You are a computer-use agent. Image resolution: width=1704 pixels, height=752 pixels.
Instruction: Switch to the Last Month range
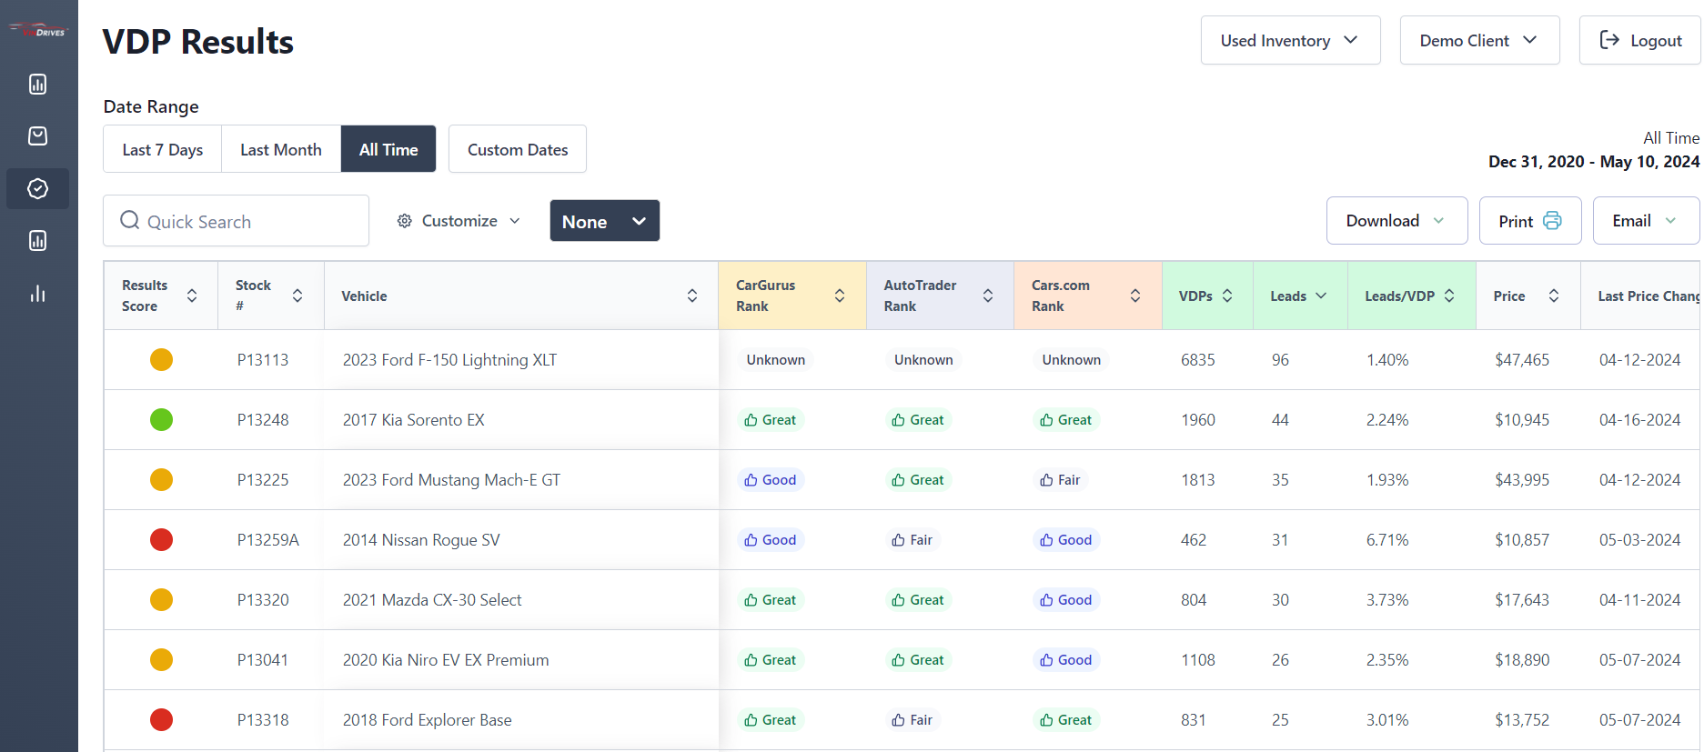281,149
